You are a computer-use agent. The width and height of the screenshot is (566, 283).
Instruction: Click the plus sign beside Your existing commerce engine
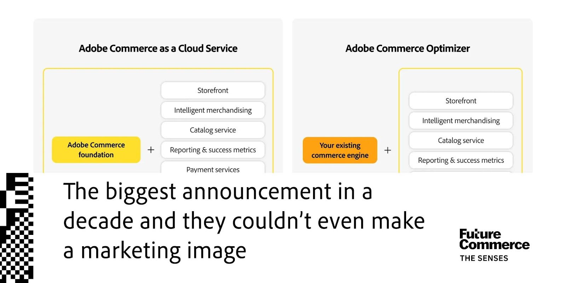pos(388,150)
